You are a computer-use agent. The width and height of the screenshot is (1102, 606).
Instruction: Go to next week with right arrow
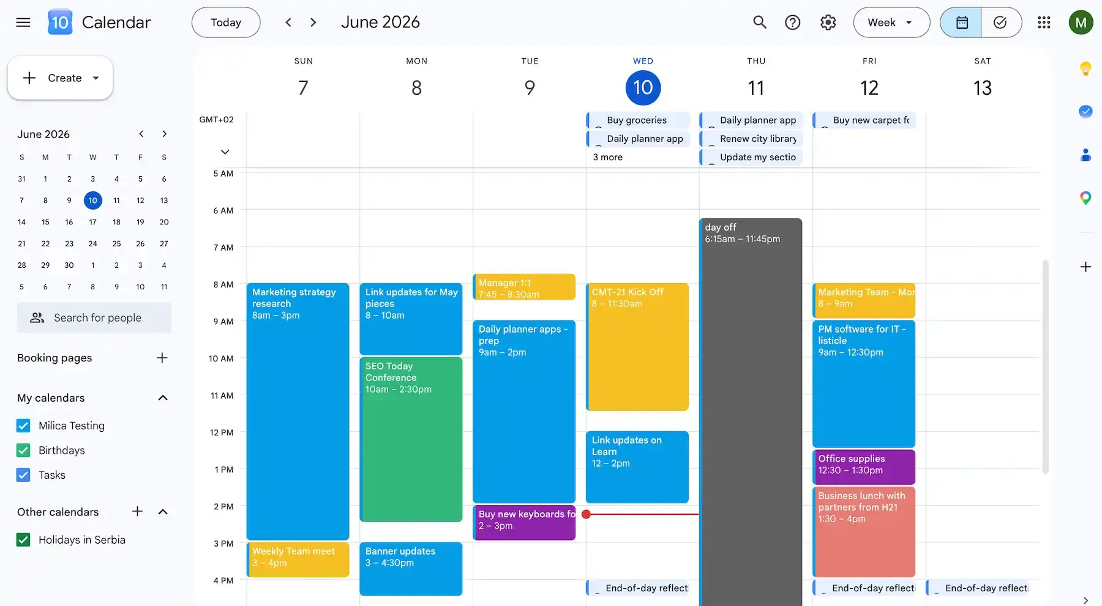click(x=313, y=23)
